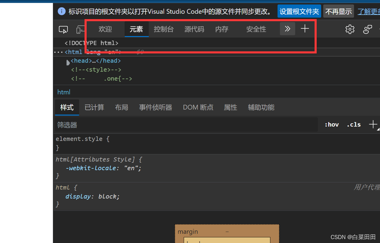Click the block property value
The width and height of the screenshot is (380, 243).
[108, 196]
